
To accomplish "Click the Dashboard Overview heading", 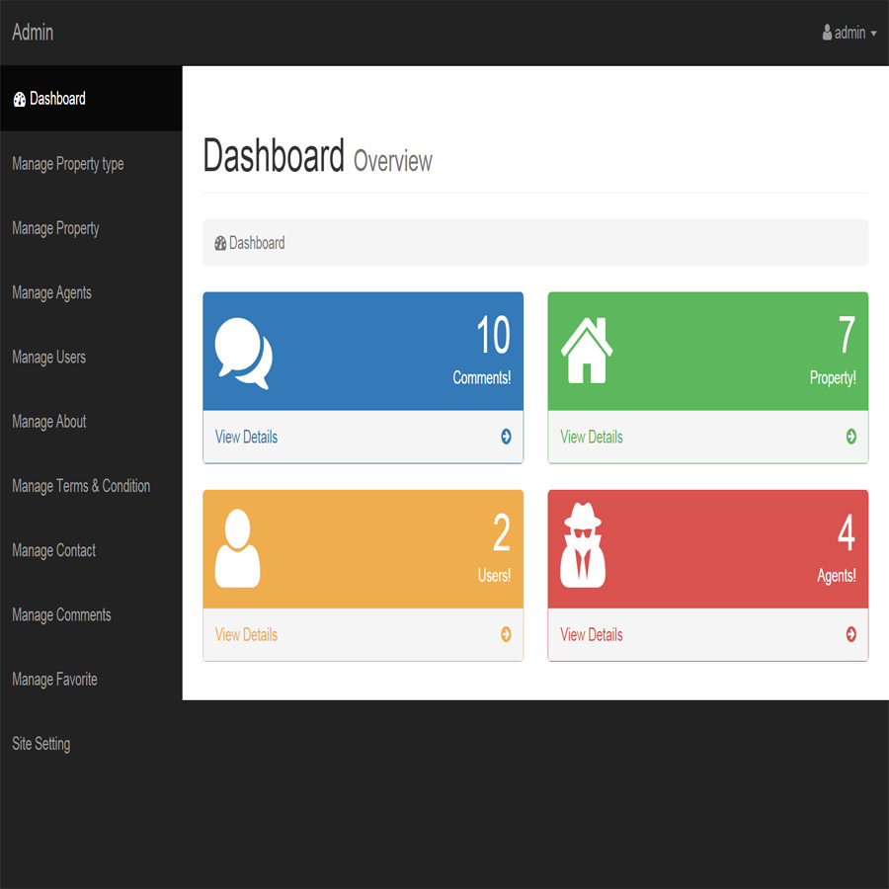I will point(317,156).
